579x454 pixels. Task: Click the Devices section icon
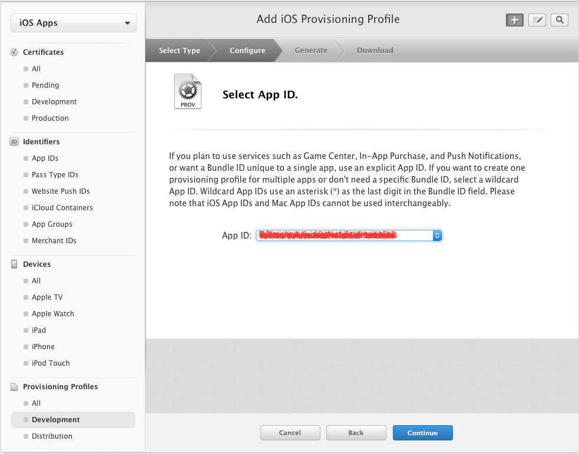click(14, 264)
